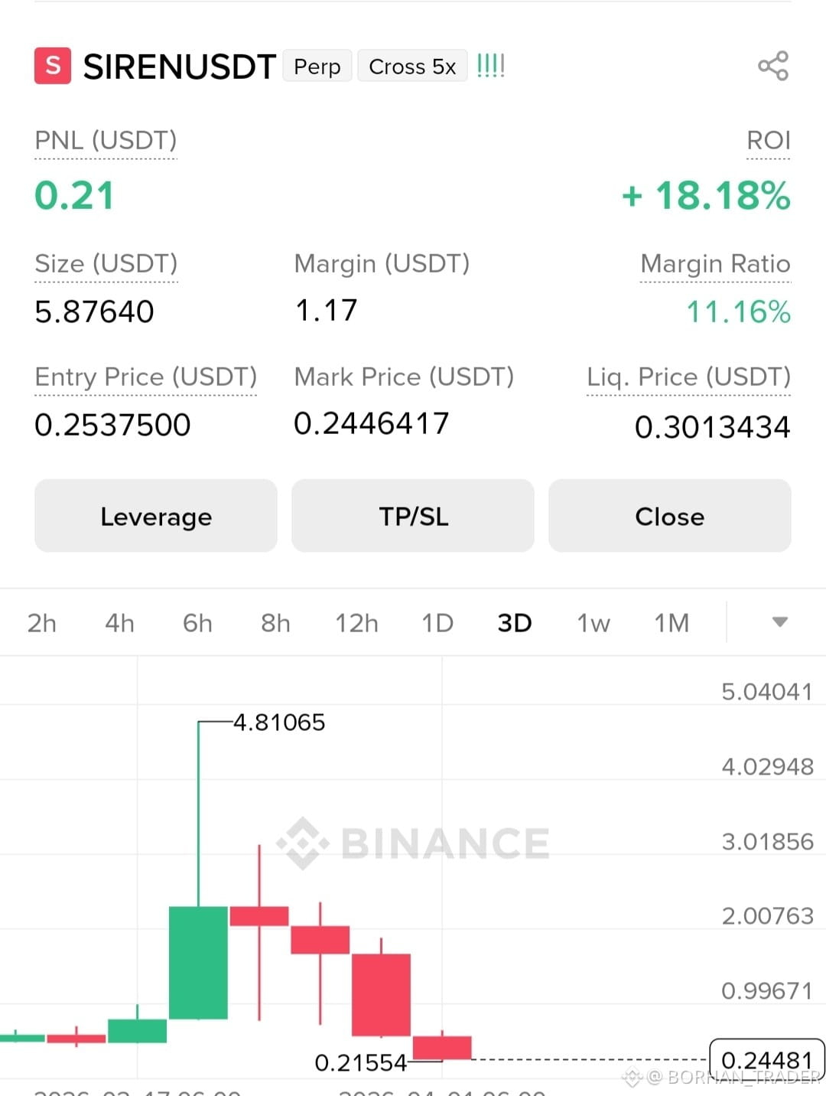
Task: Tap the PNL (USDT) label
Action: pos(106,141)
